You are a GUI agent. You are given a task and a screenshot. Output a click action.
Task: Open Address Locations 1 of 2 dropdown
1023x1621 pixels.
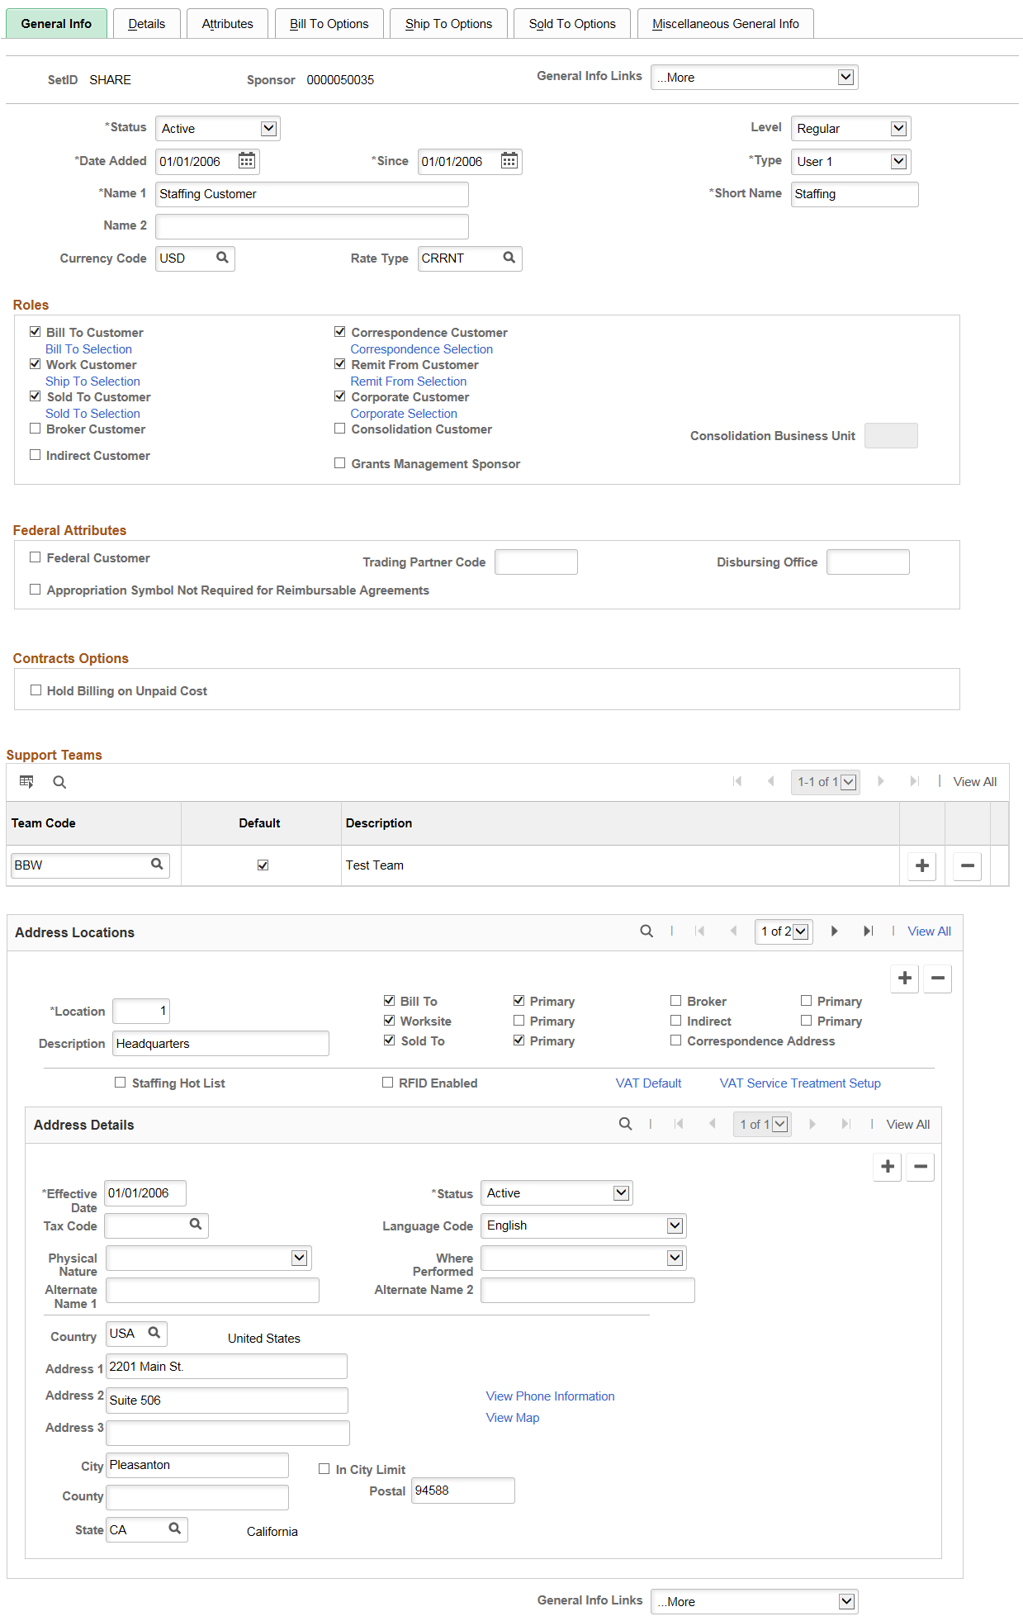[784, 931]
